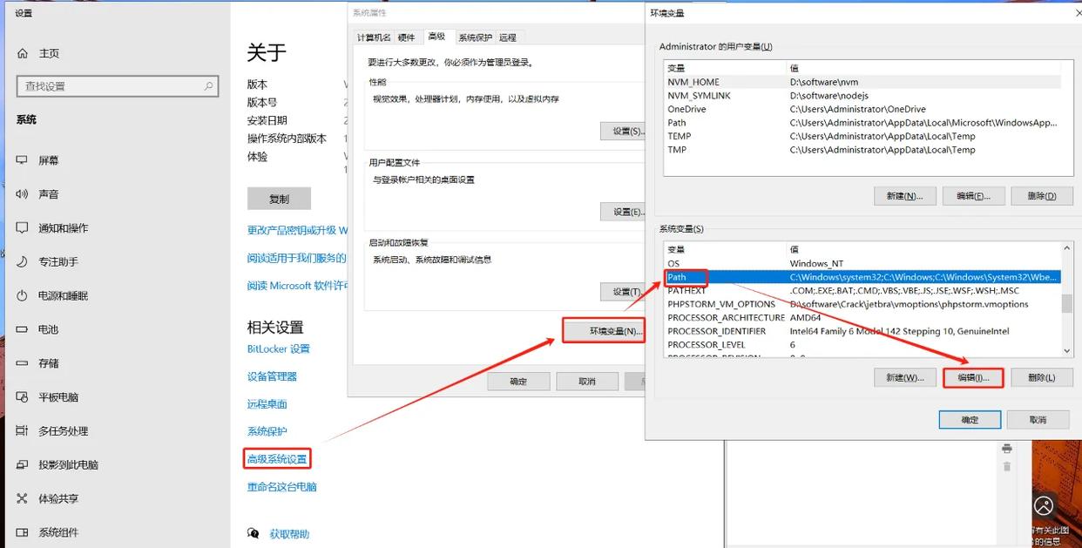Select NVM_SYMLINK user variable row
Viewport: 1082px width, 548px height.
(862, 96)
